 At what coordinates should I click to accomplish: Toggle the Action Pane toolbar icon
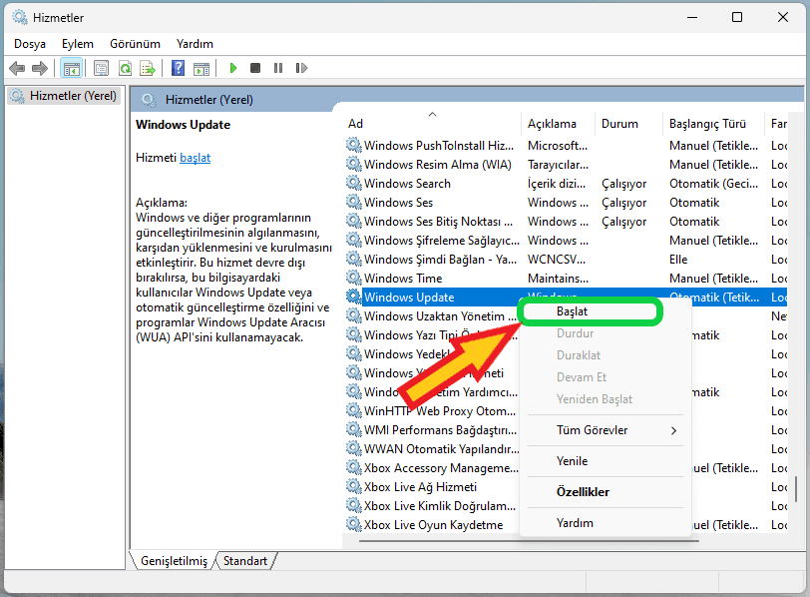(x=202, y=68)
